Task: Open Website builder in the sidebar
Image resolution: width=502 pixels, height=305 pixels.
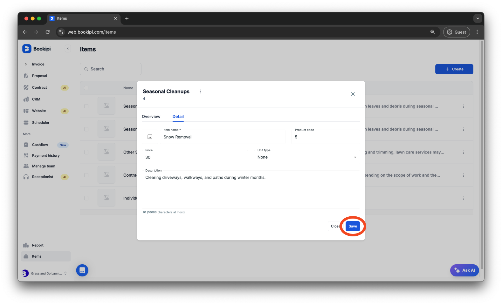Action: 39,111
